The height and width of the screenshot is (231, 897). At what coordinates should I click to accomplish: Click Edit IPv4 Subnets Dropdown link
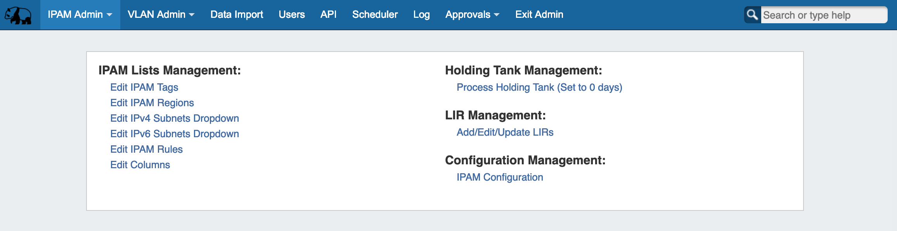174,118
